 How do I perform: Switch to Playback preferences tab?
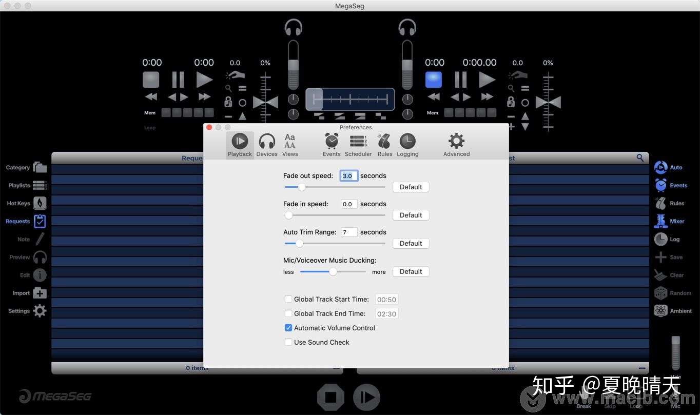240,145
